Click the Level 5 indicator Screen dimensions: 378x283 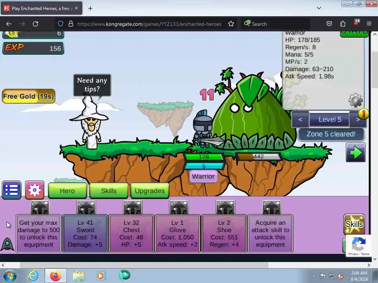(329, 120)
